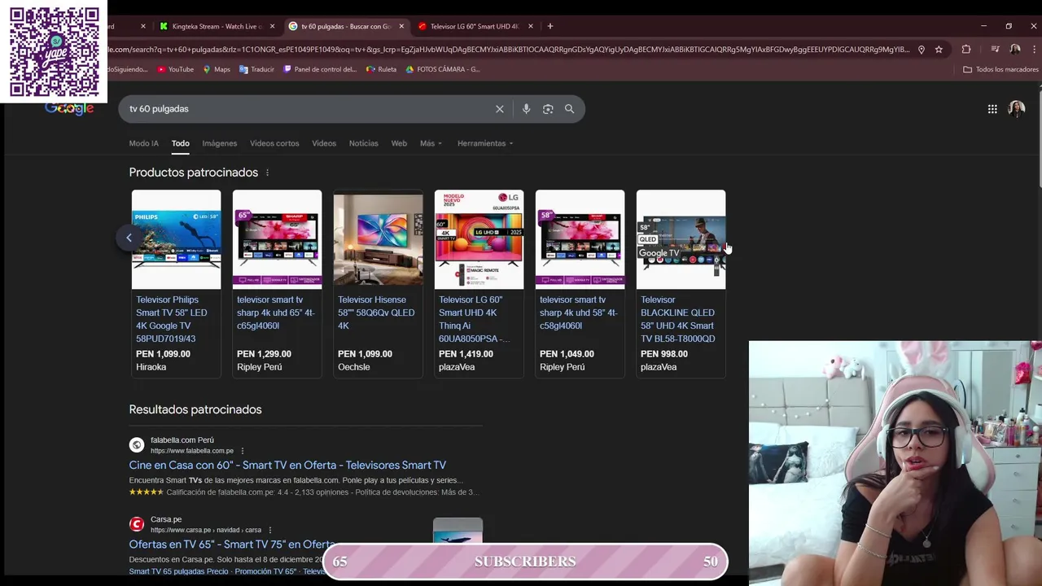The height and width of the screenshot is (586, 1042).
Task: Close the Televisor LG 60" tab
Action: pos(531,26)
